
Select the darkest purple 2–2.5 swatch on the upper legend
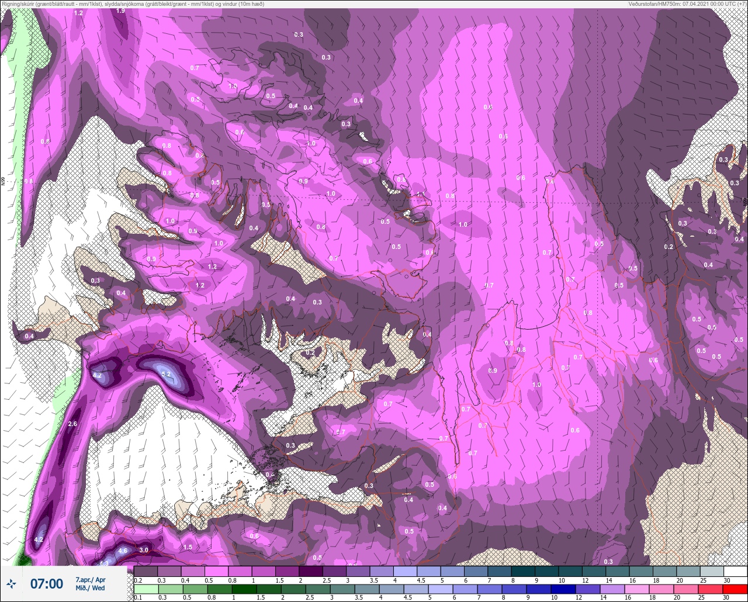[x=311, y=571]
